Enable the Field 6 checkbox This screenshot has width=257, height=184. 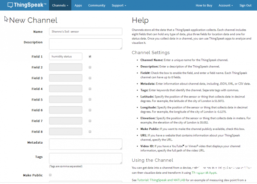tap(90, 110)
